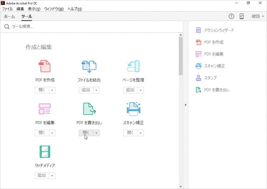267x189 pixels.
Task: Open アクションウィザード icon in right panel
Action: (x=198, y=30)
